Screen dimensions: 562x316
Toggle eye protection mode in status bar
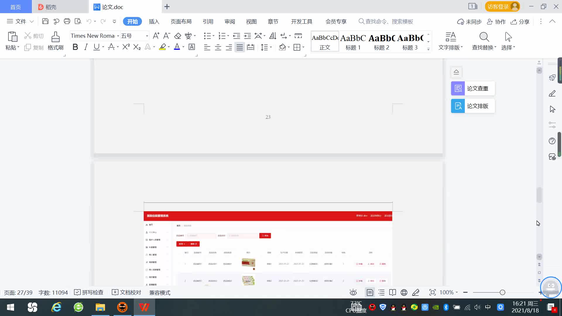click(x=353, y=292)
